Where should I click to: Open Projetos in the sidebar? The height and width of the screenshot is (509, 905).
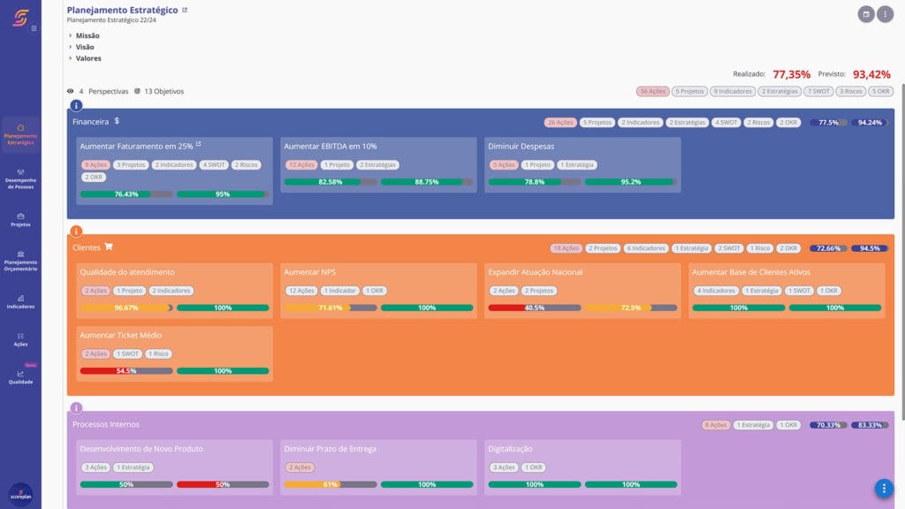(x=21, y=220)
